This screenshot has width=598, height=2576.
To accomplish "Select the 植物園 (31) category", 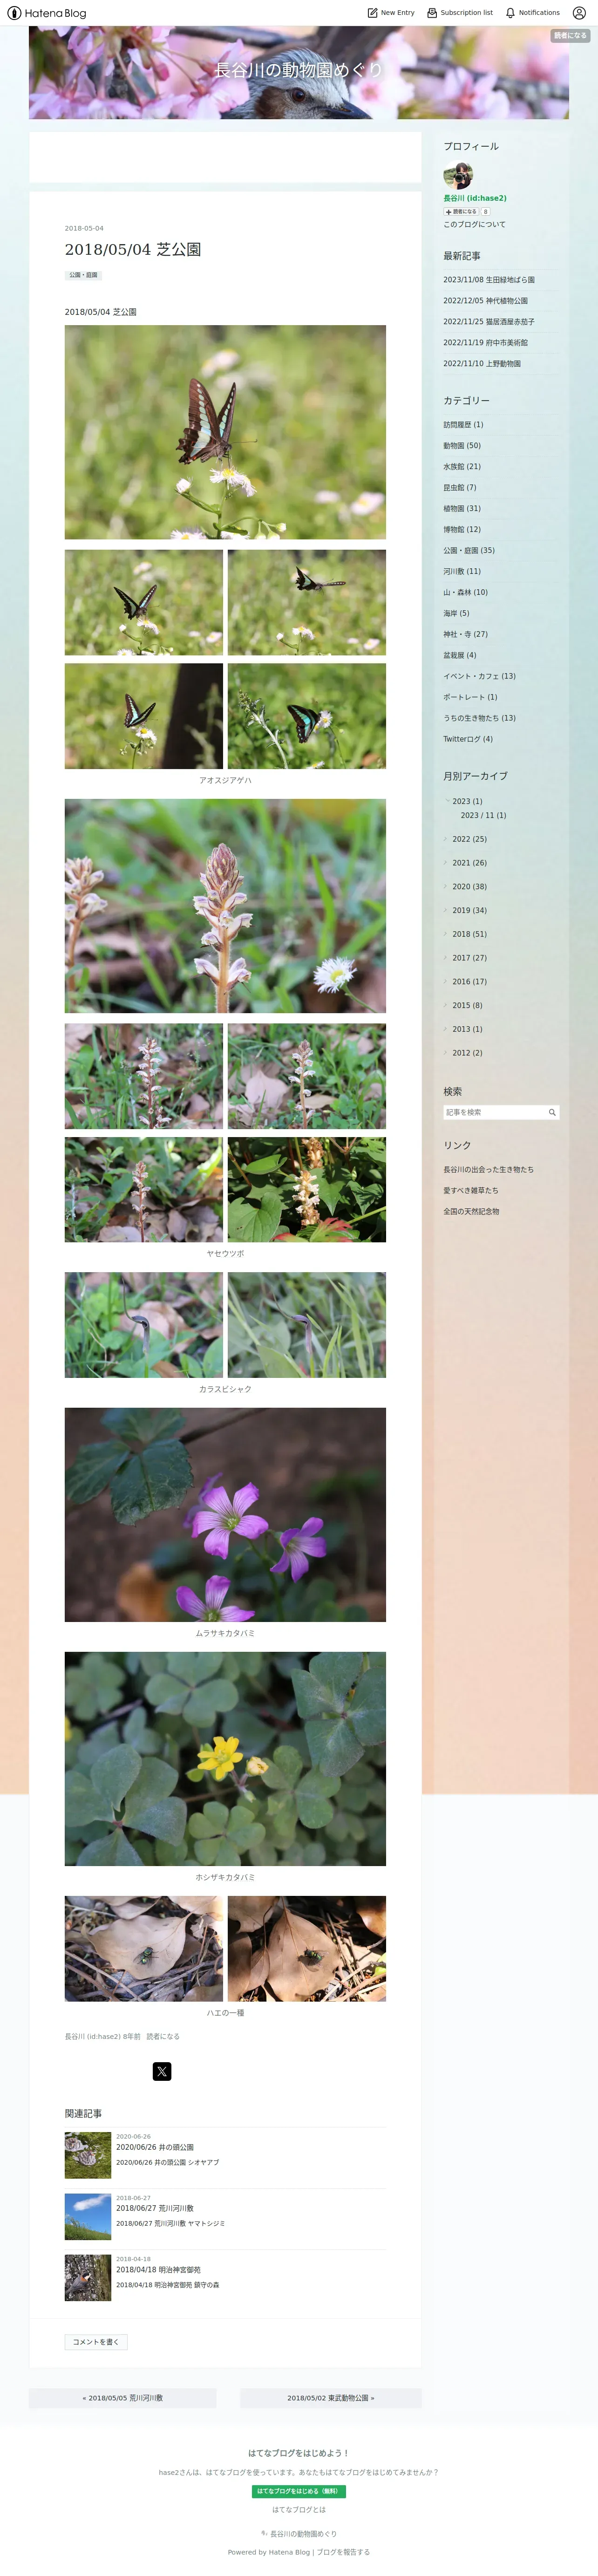I will point(462,509).
